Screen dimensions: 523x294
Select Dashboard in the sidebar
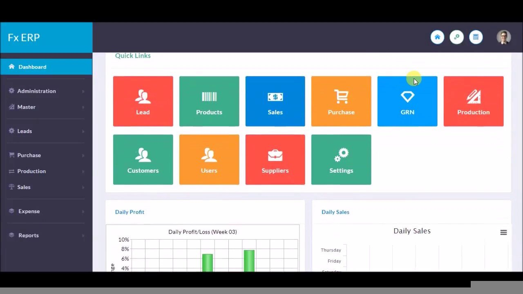[33, 67]
